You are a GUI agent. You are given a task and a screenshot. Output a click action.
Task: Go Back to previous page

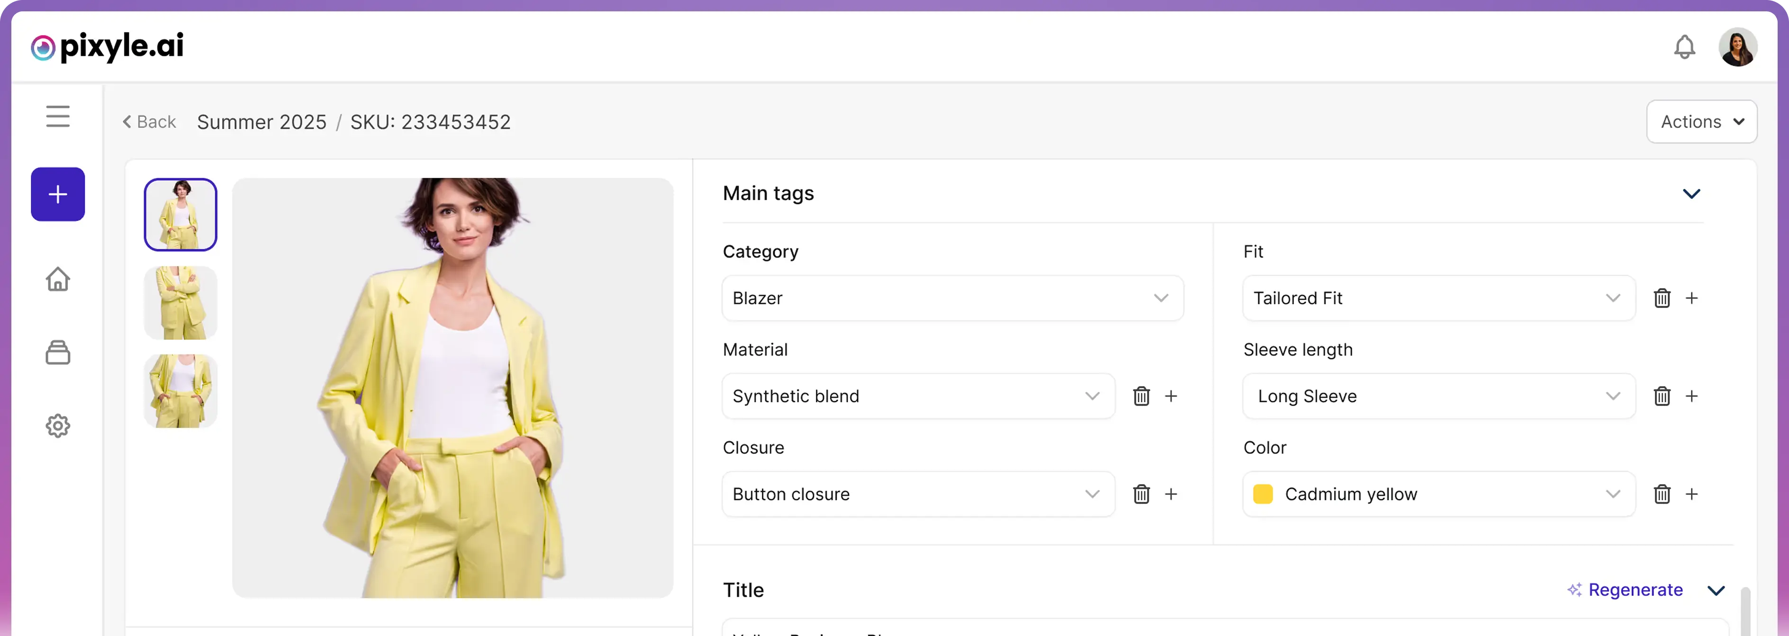coord(149,122)
